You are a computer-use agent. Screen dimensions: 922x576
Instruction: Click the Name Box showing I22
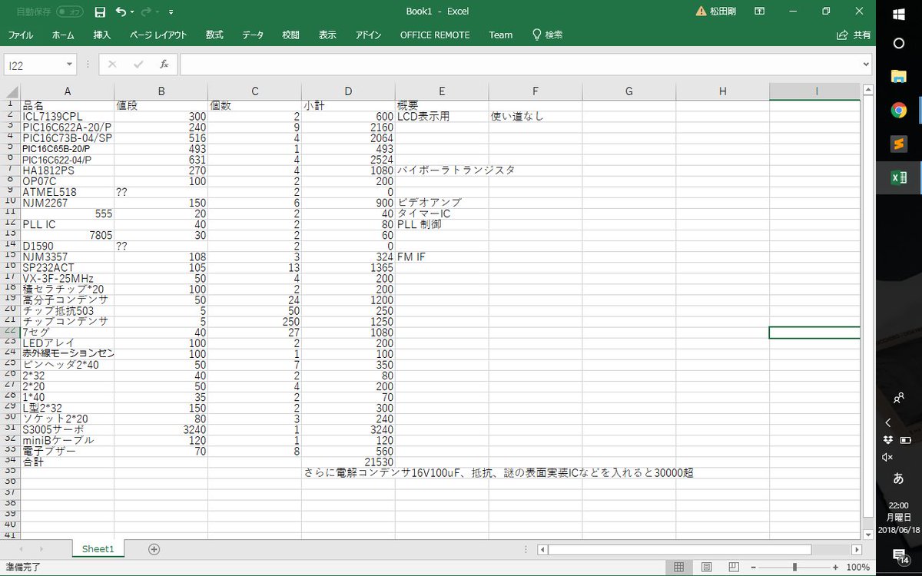(x=34, y=65)
